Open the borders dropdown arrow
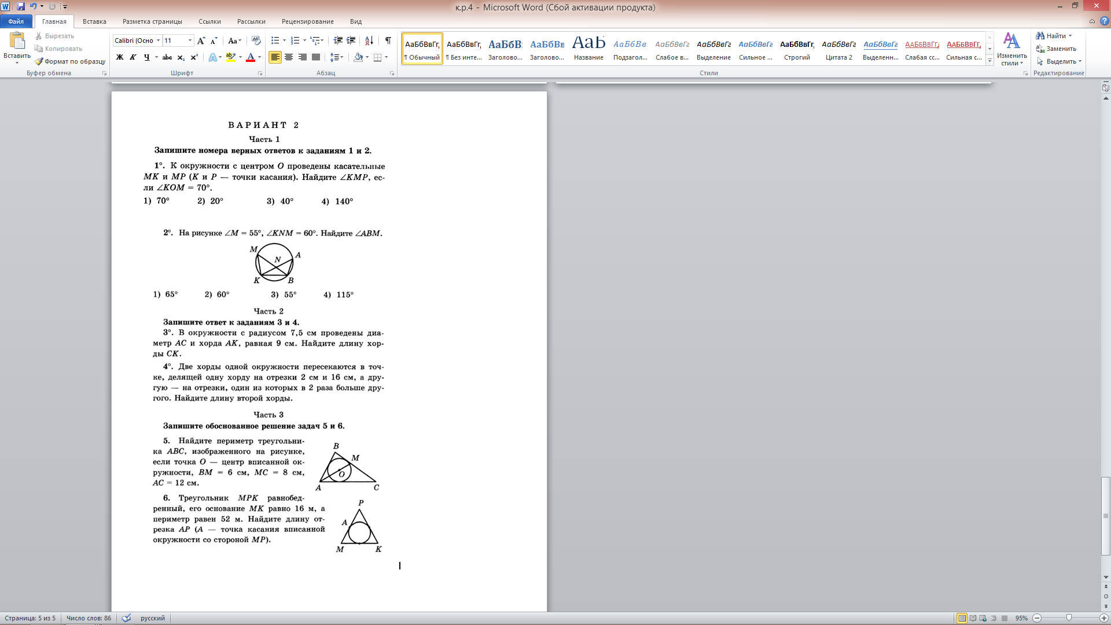 pos(386,57)
